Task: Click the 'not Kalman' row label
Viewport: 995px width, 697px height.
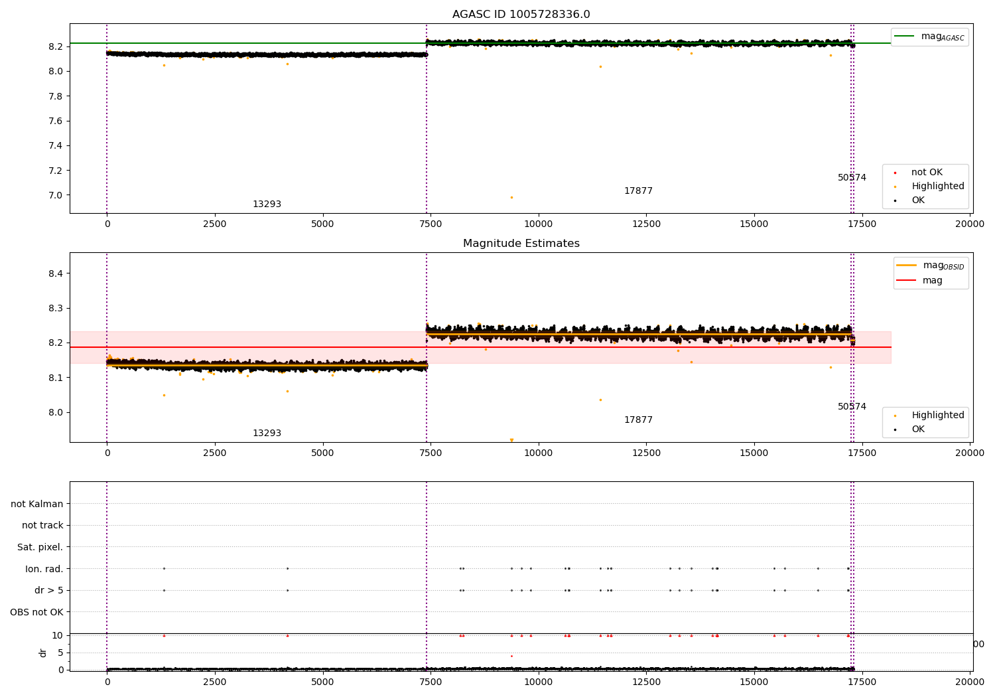Action: coord(37,504)
